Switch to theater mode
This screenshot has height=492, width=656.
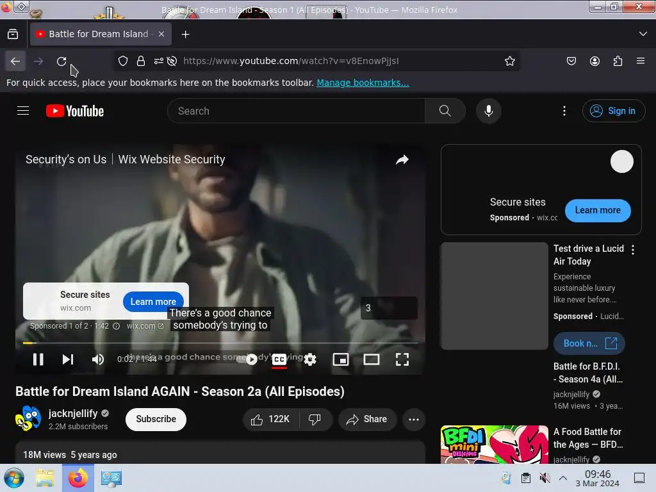coord(371,359)
